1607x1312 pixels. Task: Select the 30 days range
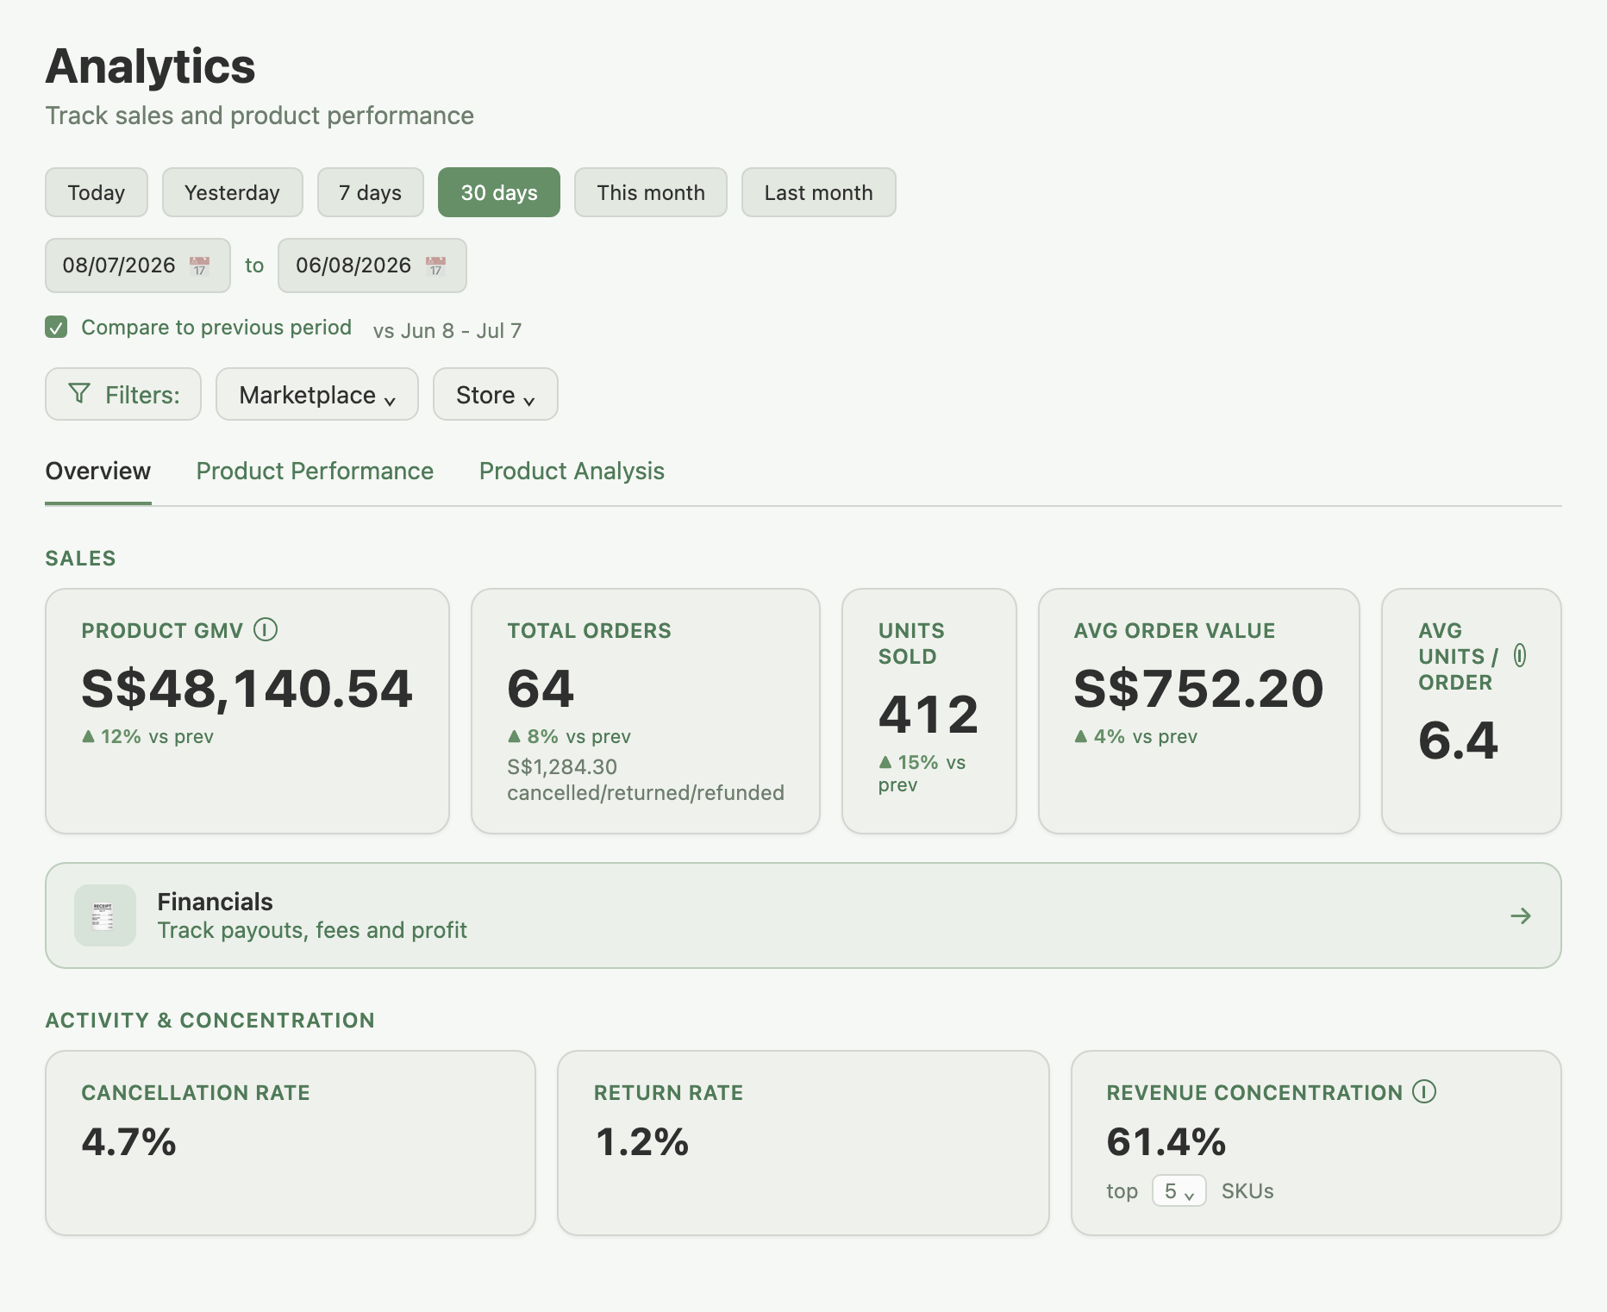499,192
